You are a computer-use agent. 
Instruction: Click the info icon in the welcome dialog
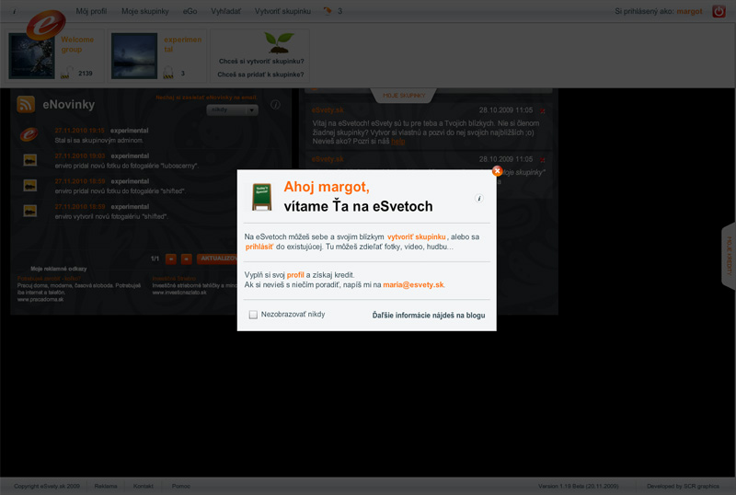pos(478,198)
